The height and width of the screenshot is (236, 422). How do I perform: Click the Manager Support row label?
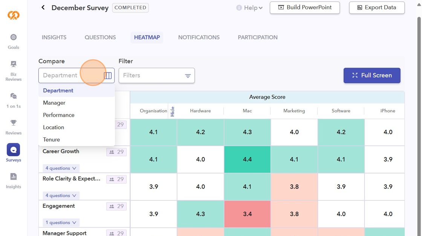(x=64, y=233)
